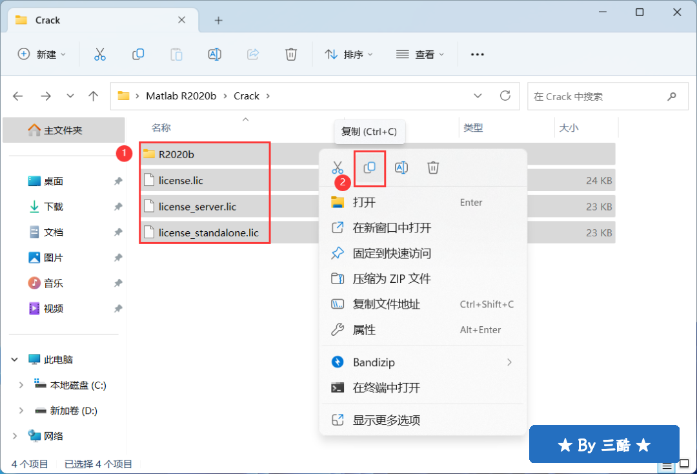Go up one folder level
Screen dimensions: 697x474
click(93, 96)
